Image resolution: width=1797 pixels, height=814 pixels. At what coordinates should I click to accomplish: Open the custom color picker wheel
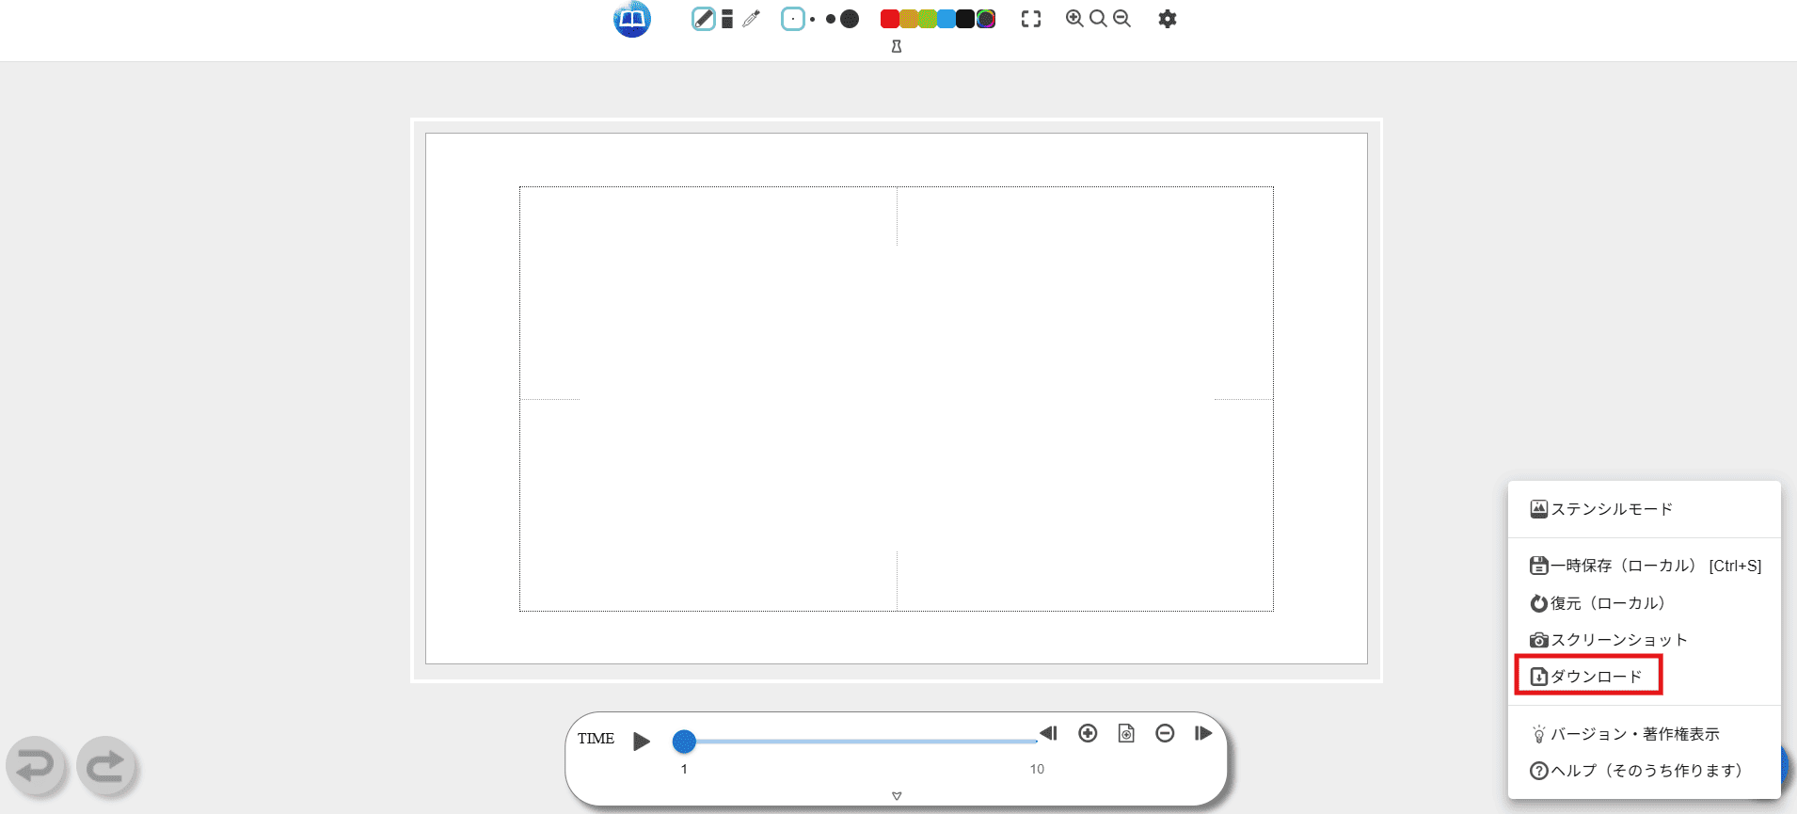coord(986,19)
